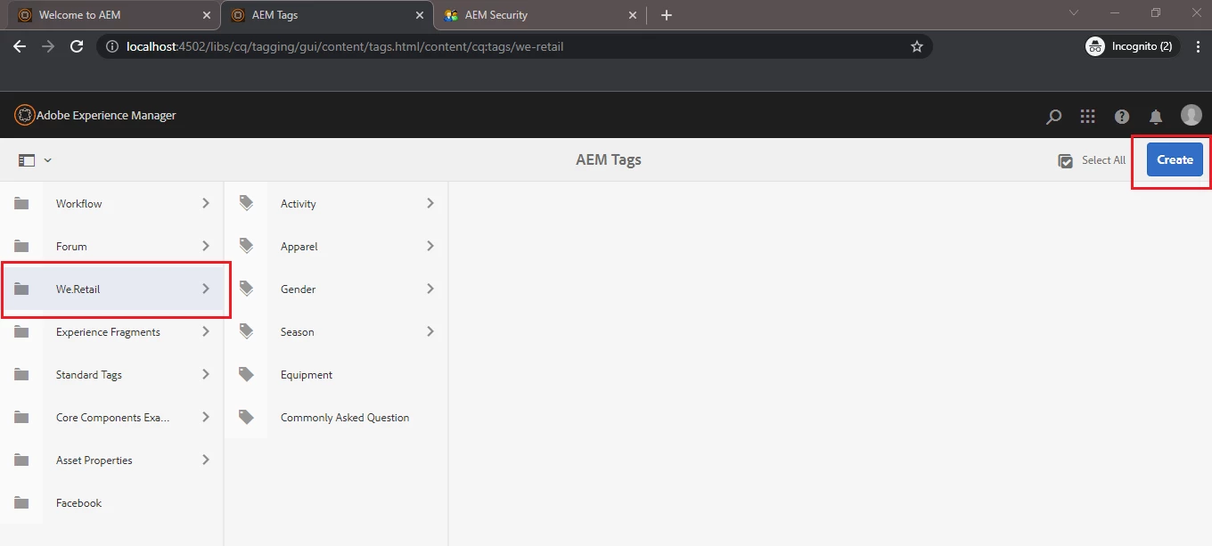Expand the We.Retail namespace chevron

[206, 289]
